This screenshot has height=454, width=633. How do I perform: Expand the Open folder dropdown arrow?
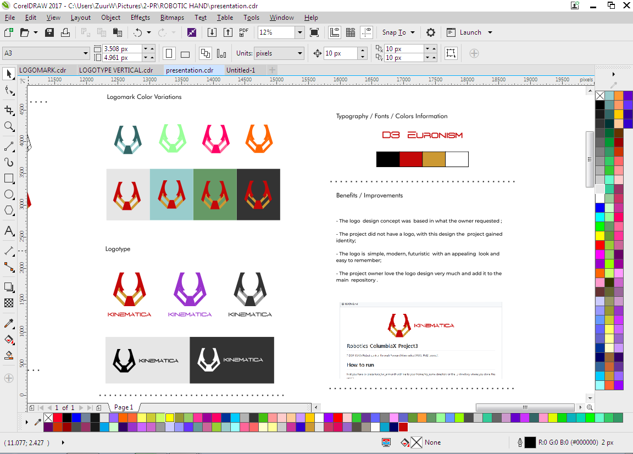pos(36,32)
